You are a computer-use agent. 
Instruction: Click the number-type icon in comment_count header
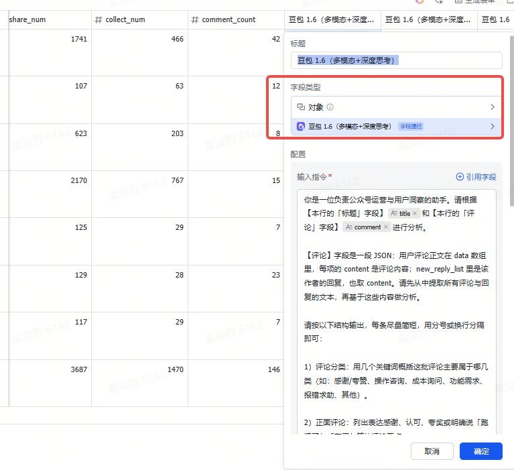[195, 19]
